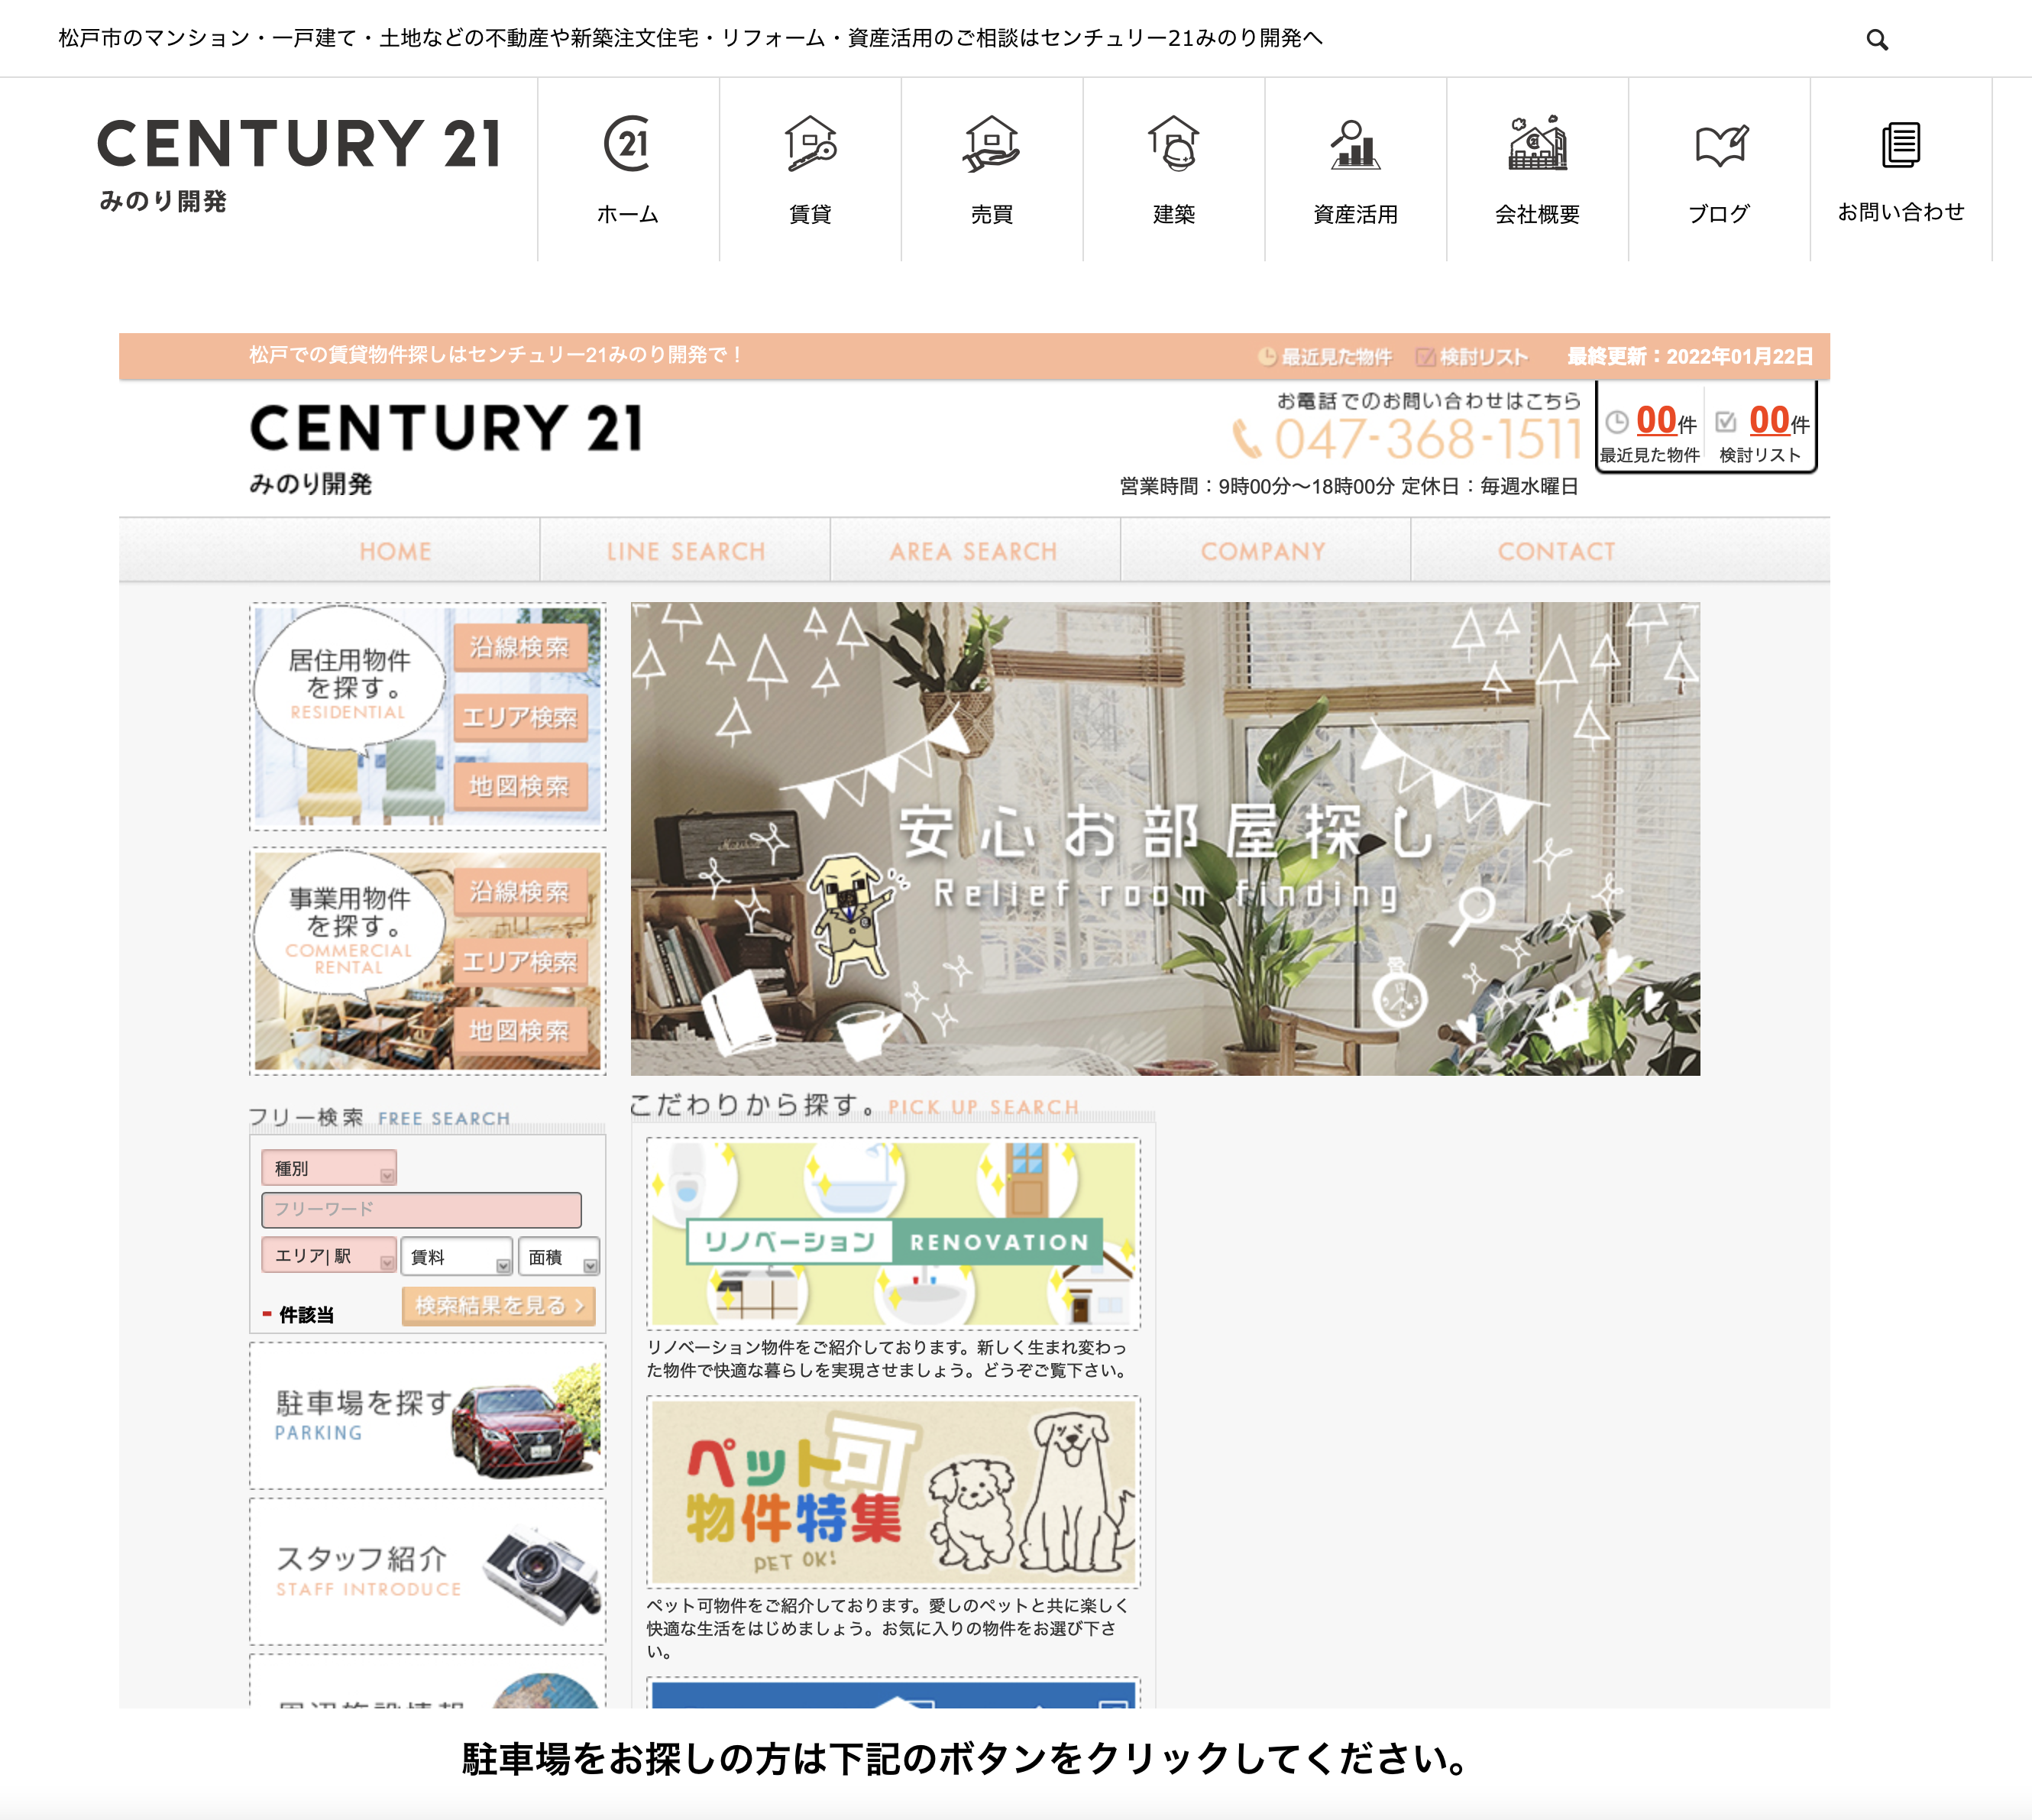Open the 駐車場を探す PARKING banner

tap(428, 1416)
